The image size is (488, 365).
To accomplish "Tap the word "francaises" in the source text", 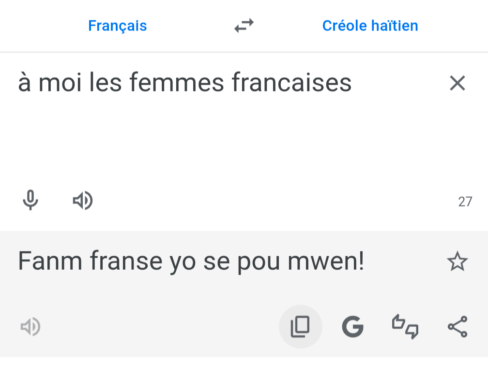I will 291,83.
